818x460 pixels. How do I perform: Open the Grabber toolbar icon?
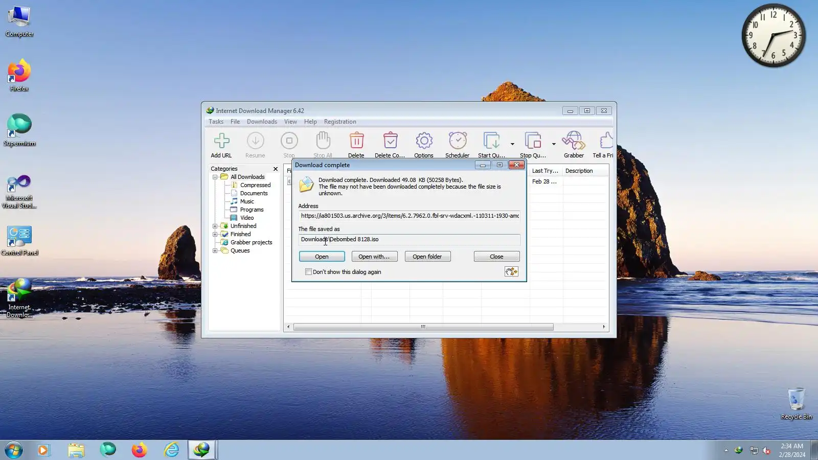[574, 141]
